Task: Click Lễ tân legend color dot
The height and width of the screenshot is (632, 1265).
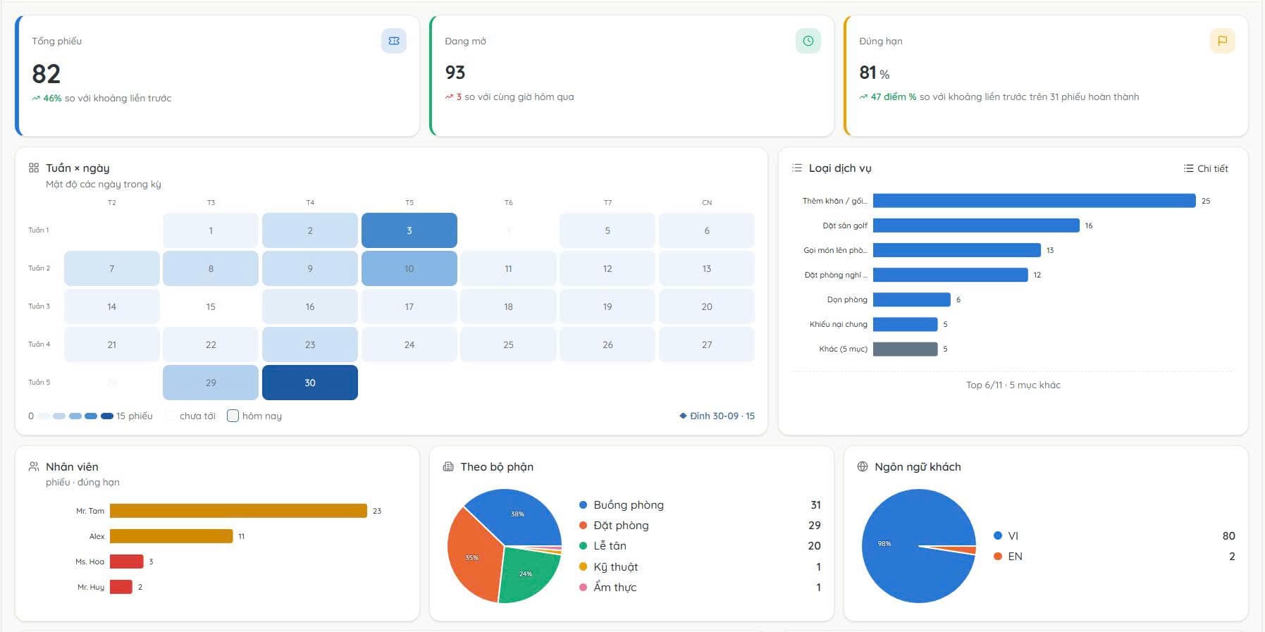Action: (583, 546)
